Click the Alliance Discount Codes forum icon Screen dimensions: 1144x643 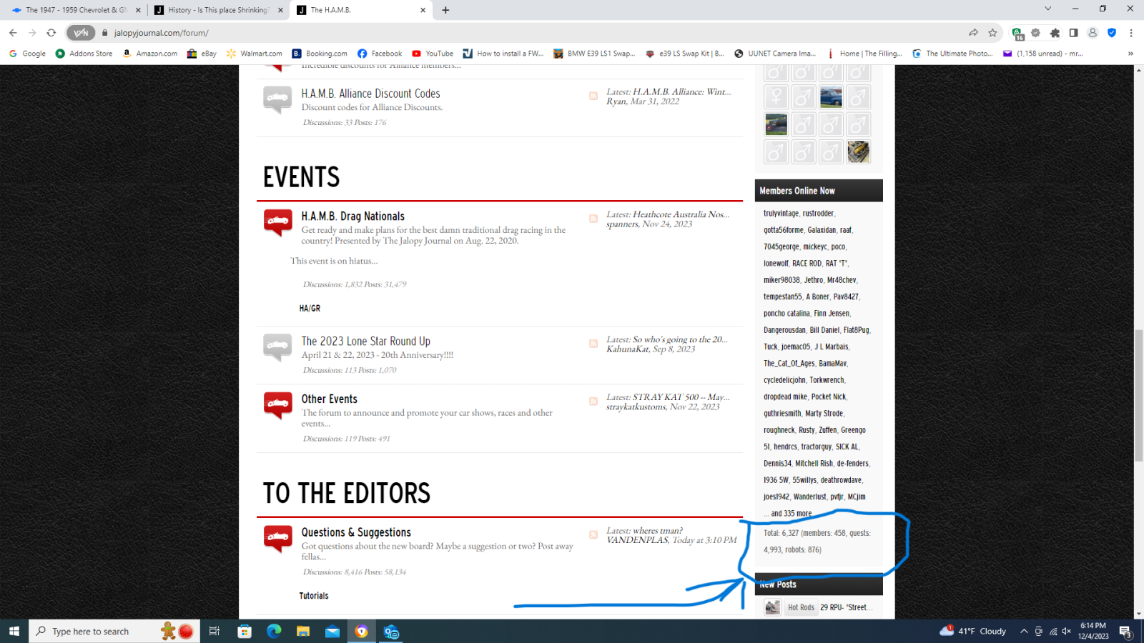tap(277, 100)
